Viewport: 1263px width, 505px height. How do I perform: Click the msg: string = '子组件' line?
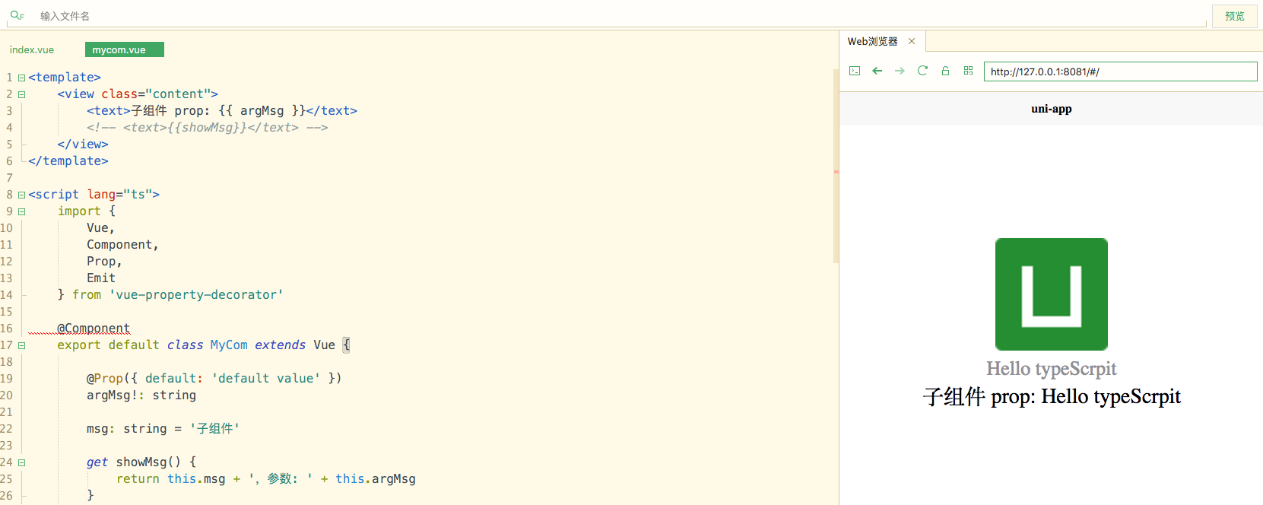point(163,428)
